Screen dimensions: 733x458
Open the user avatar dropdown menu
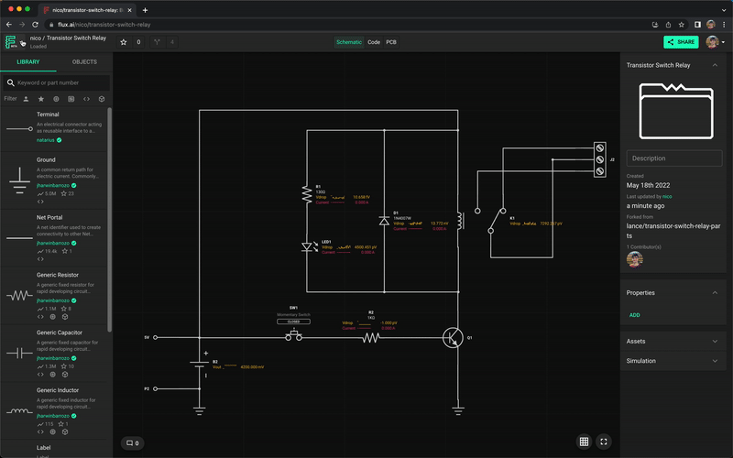point(716,42)
